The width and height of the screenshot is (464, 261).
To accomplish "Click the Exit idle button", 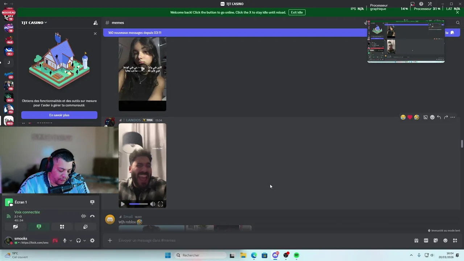I will 297,12.
